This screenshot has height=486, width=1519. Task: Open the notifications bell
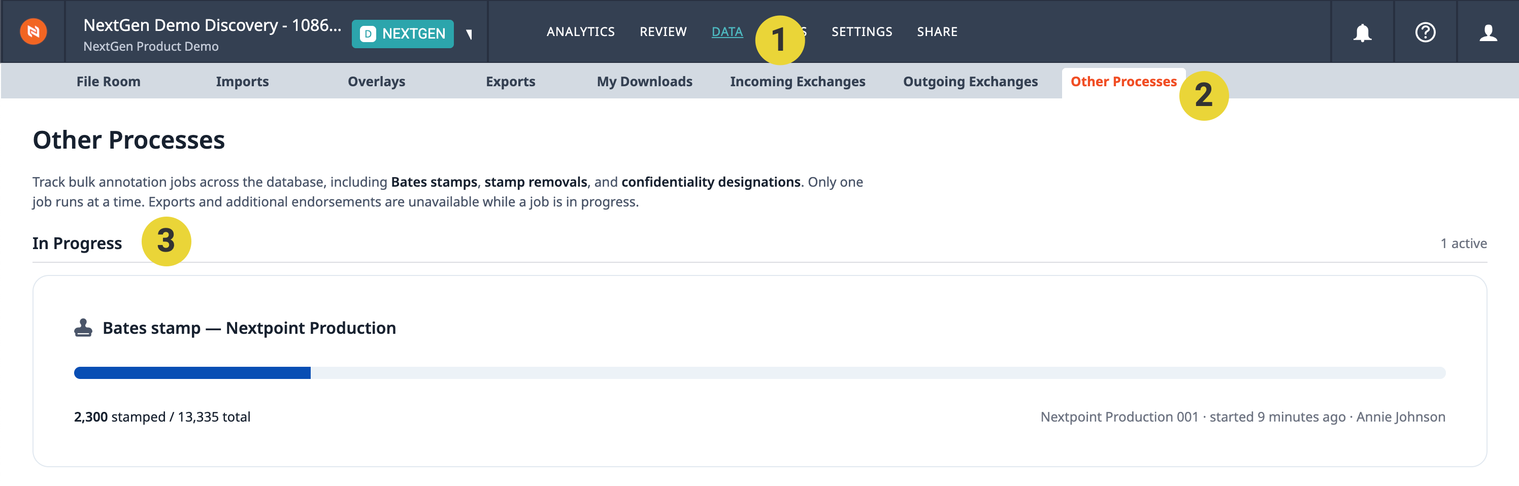pyautogui.click(x=1362, y=32)
